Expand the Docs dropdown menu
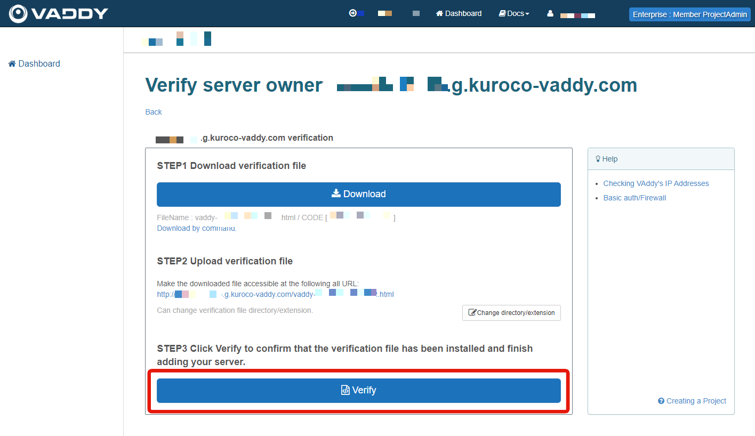Viewport: 755px width, 436px height. (514, 13)
